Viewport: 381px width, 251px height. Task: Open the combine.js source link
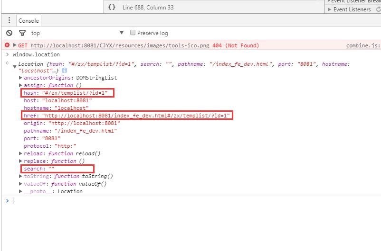363,45
